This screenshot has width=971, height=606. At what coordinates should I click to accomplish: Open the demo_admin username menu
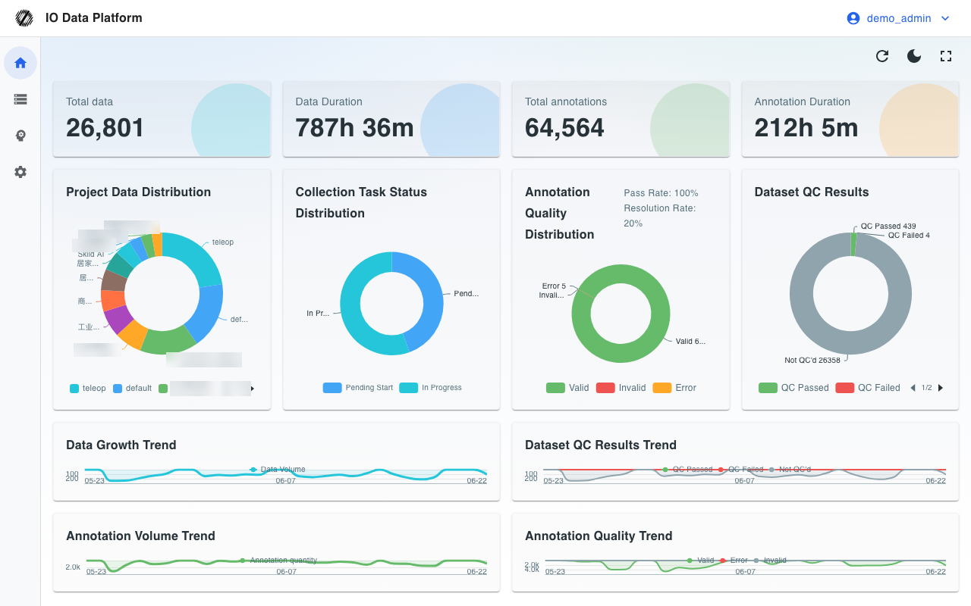coord(899,18)
